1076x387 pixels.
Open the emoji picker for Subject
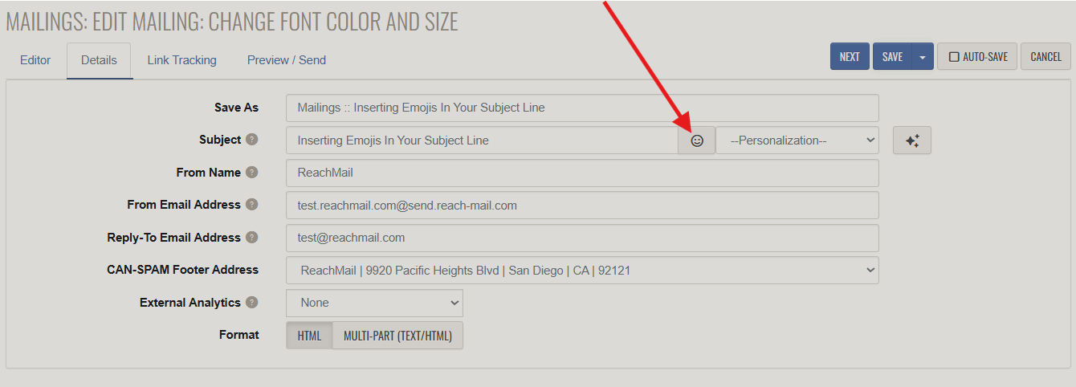coord(697,141)
